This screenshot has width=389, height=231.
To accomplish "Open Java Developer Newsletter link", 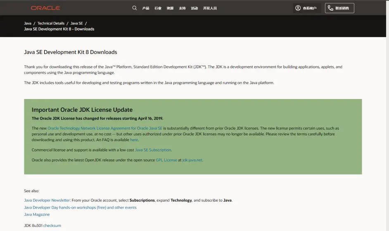I will (47, 200).
